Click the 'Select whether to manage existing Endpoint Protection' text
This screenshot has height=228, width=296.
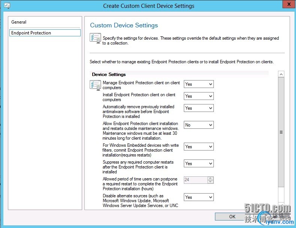point(182,62)
